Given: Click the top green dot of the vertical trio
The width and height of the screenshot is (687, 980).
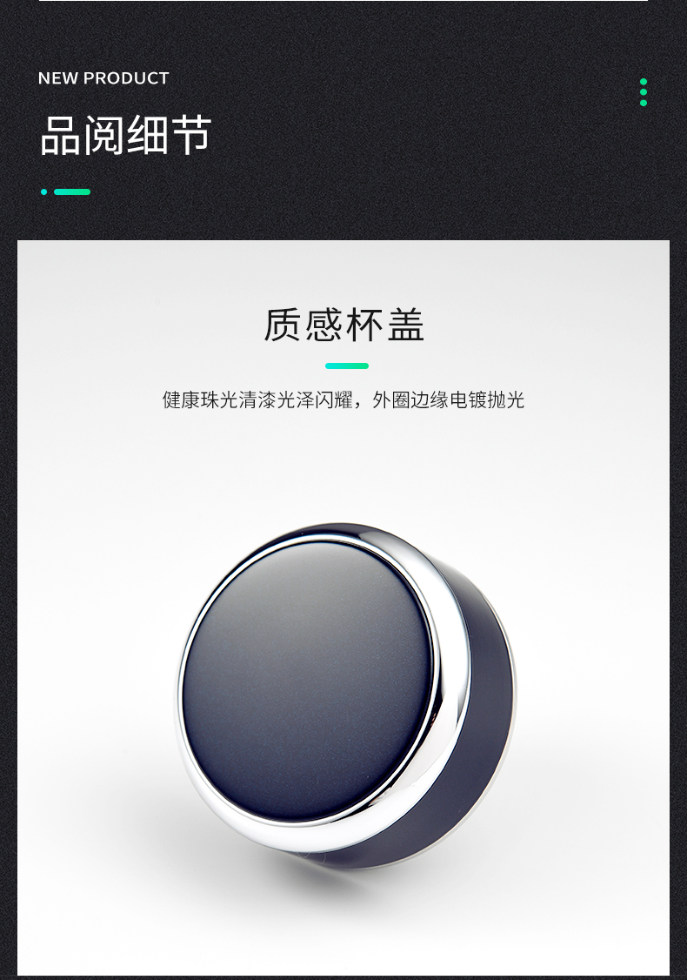Looking at the screenshot, I should (644, 82).
